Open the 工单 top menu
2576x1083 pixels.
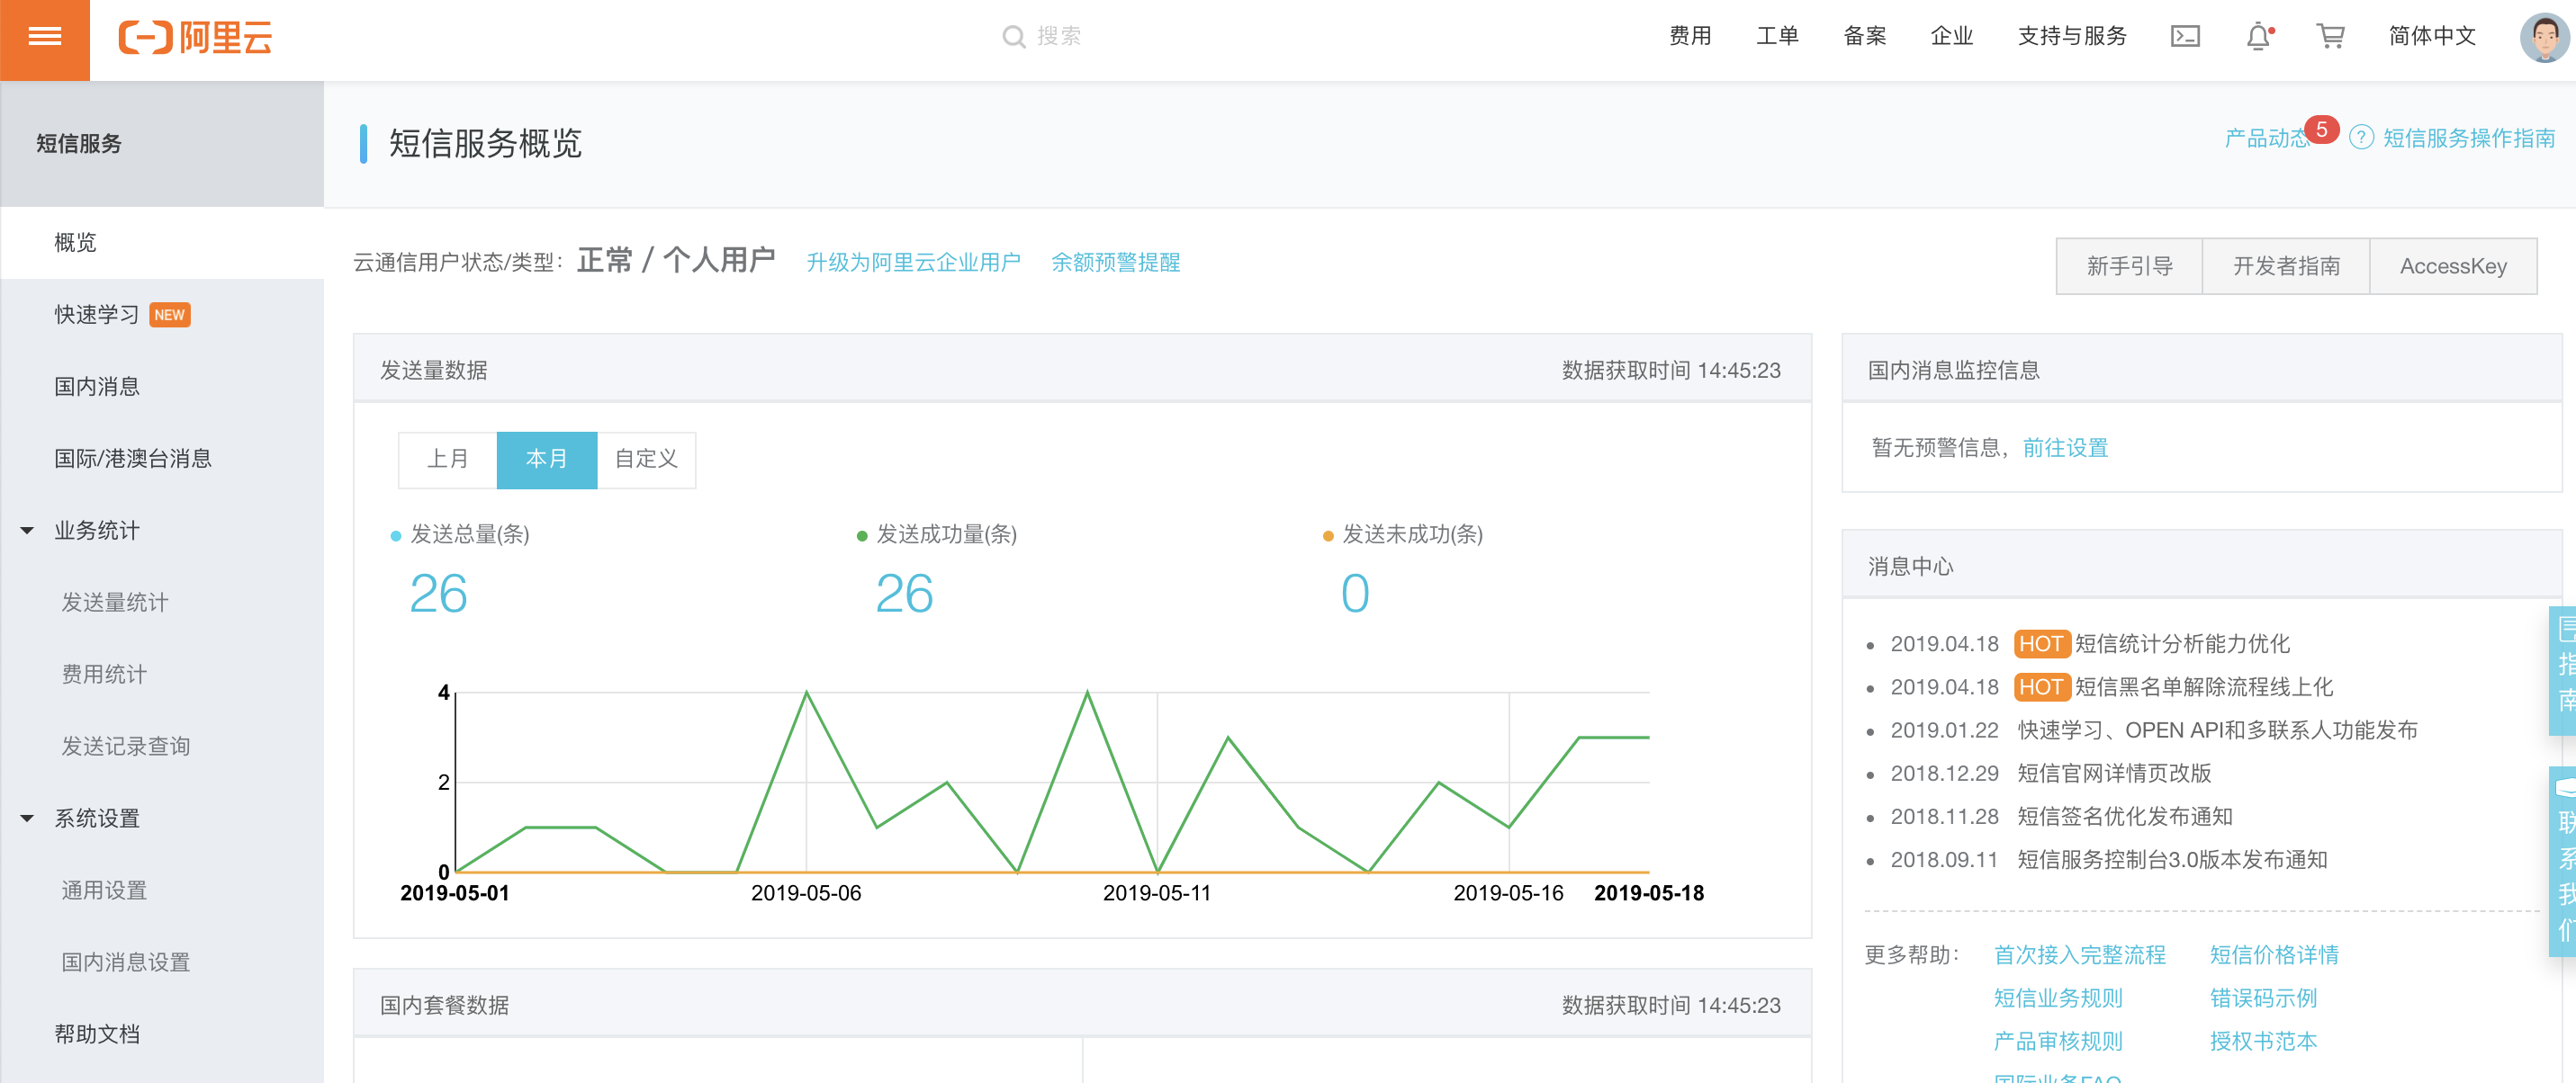[x=1777, y=37]
